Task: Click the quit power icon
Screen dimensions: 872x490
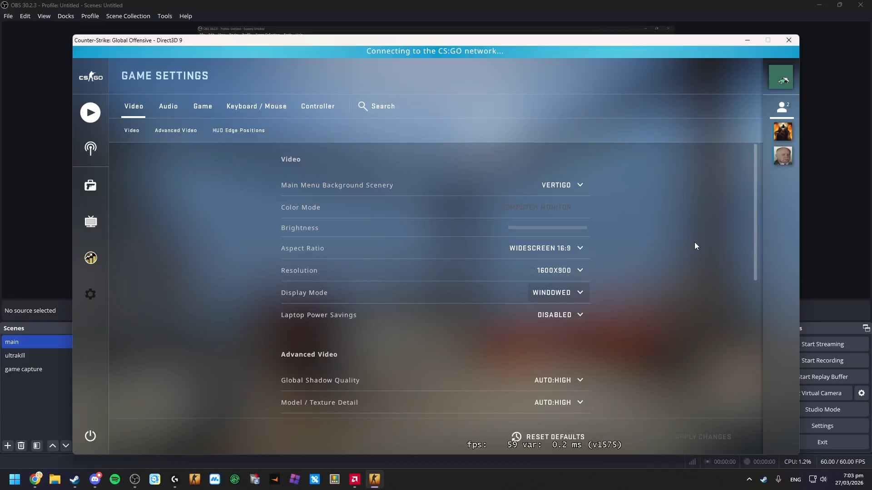Action: coord(90,436)
